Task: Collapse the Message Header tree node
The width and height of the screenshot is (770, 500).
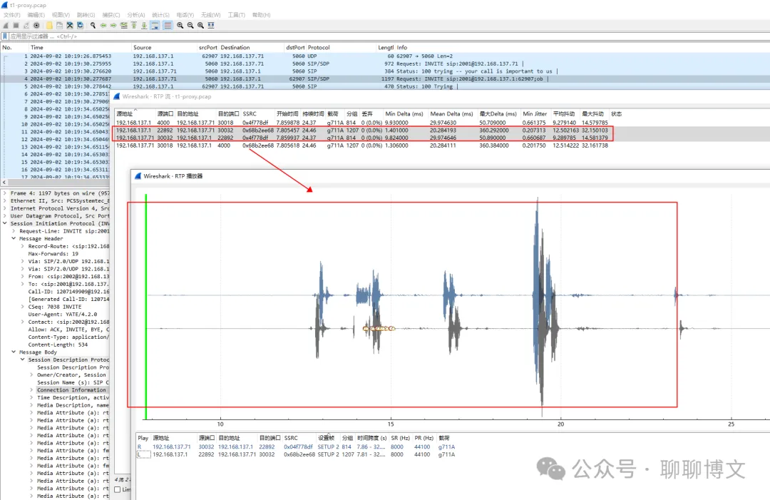Action: point(14,239)
